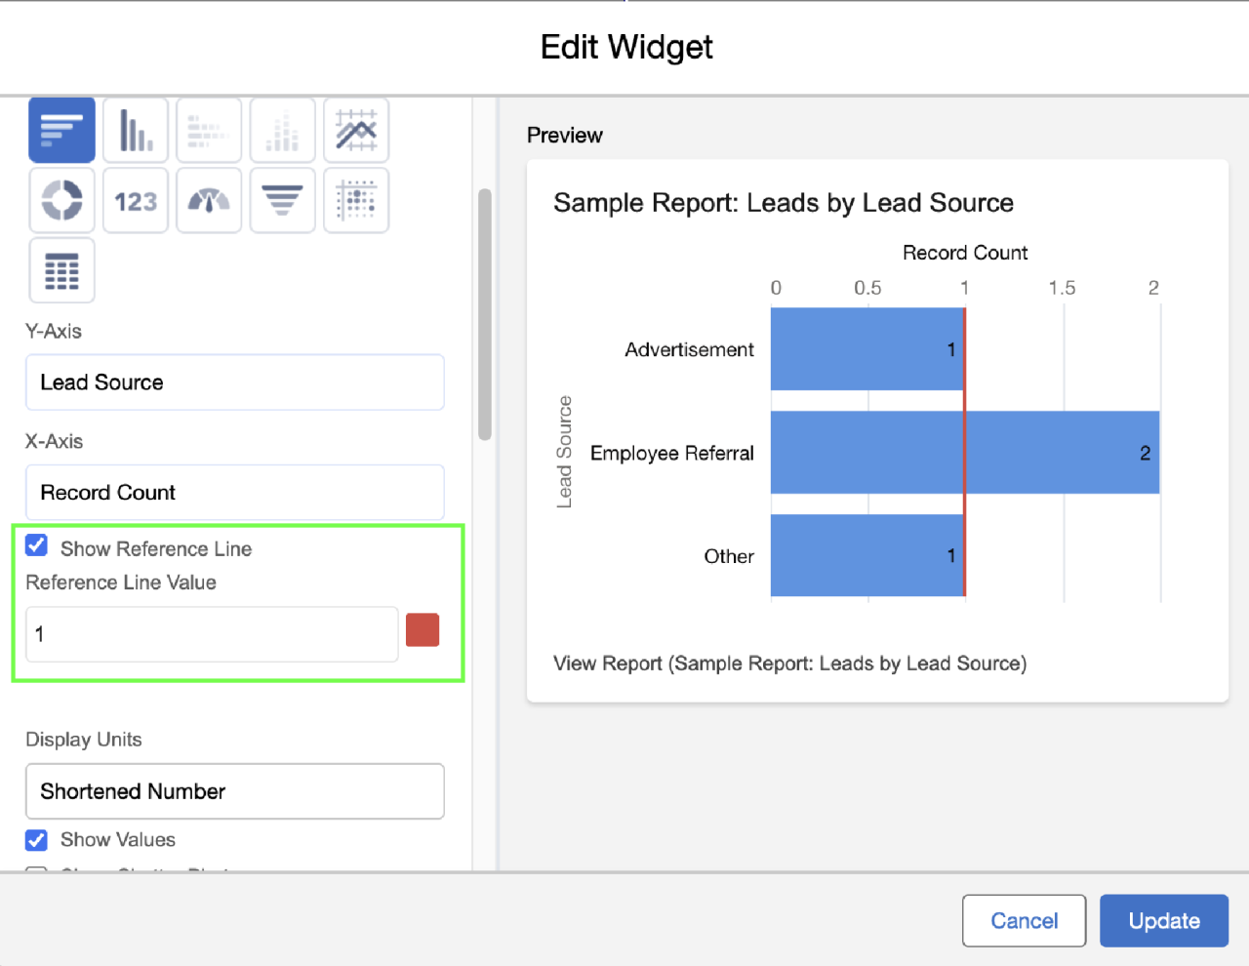Select the scatter plot chart icon

(x=356, y=201)
